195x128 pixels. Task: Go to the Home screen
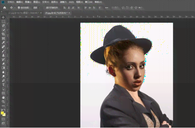[5, 8]
